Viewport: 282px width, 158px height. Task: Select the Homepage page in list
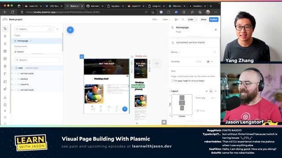37,41
